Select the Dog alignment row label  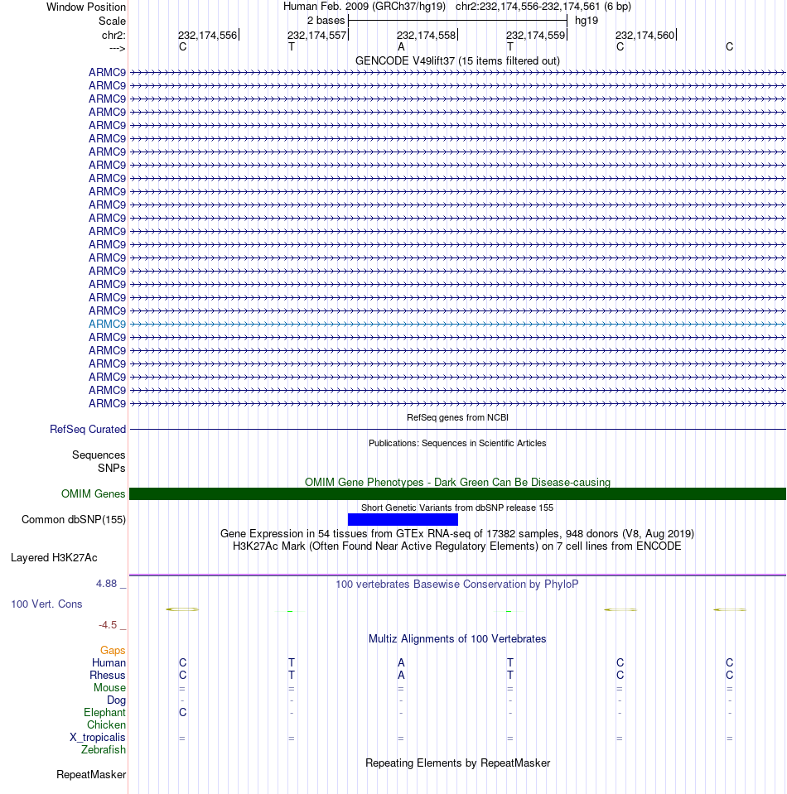(x=116, y=700)
